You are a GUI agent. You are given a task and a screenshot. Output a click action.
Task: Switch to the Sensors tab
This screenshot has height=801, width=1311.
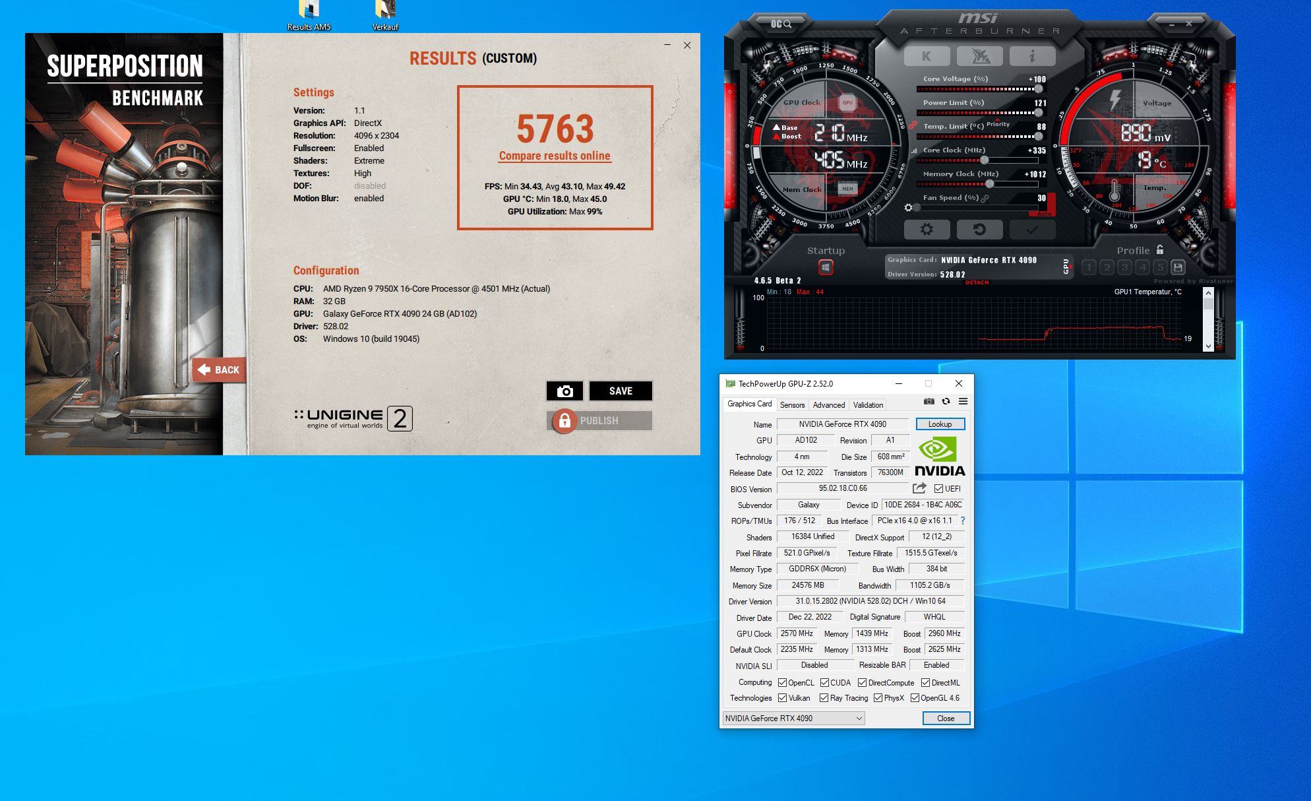[x=792, y=405]
